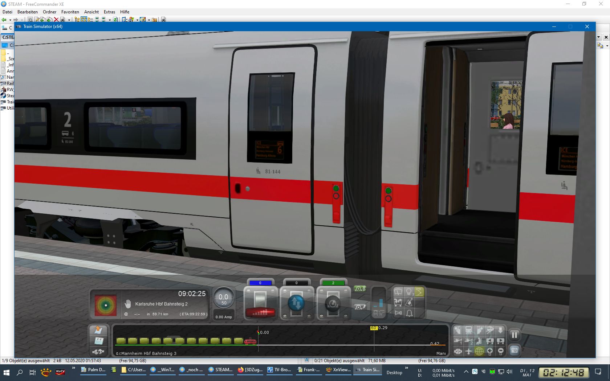Click the volume speaker tray icon
Viewport: 610px width, 381px height.
(x=509, y=371)
